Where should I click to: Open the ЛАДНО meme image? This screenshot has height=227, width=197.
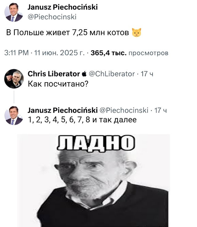click(x=94, y=180)
